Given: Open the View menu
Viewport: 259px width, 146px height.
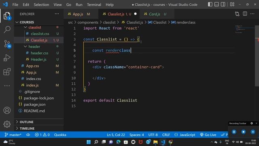Looking at the screenshot, I should [x=57, y=4].
